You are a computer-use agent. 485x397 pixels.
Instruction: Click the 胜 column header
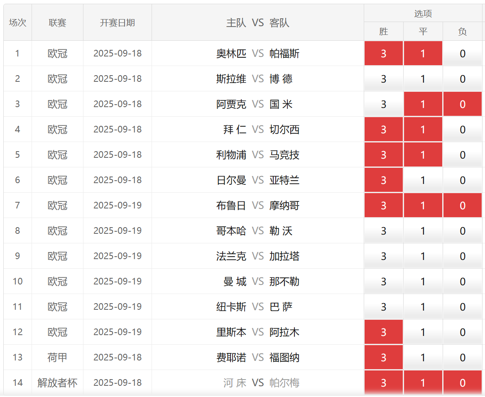[384, 31]
